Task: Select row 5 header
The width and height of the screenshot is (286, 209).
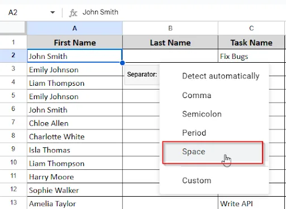Action: pos(13,96)
